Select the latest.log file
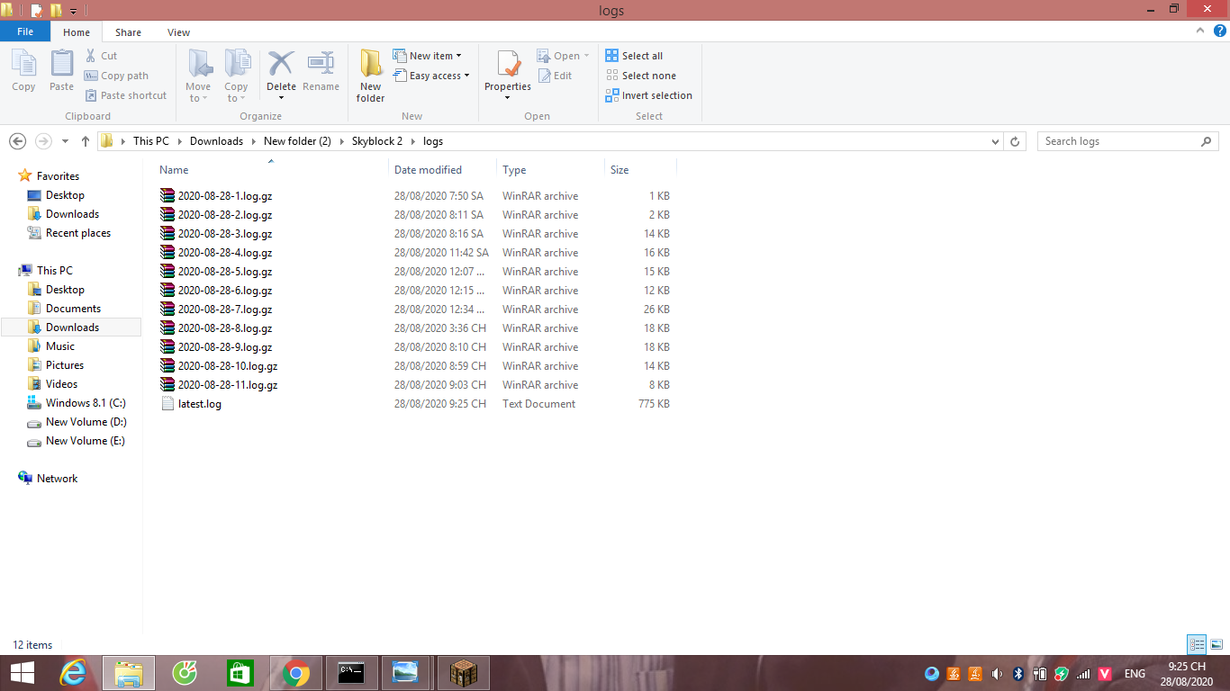This screenshot has height=691, width=1230. point(200,404)
